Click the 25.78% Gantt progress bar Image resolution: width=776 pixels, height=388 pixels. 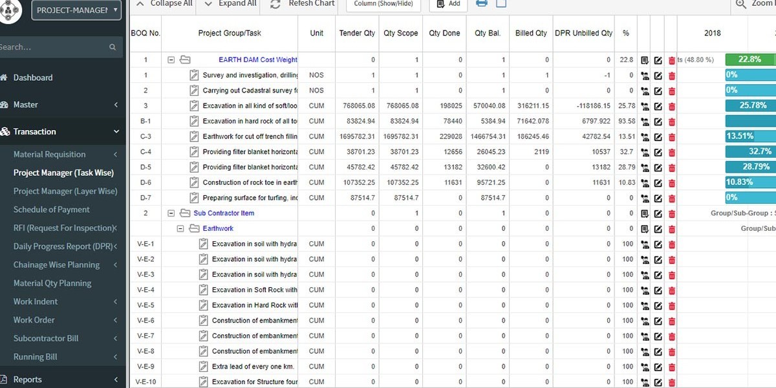750,105
